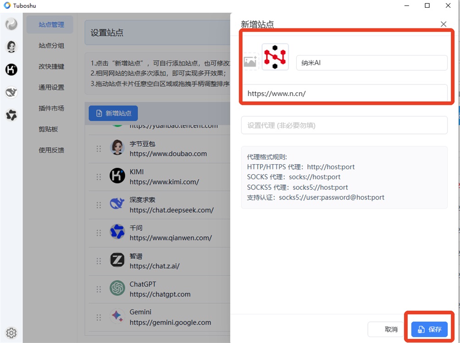Click the upload image placeholder icon
Image resolution: width=460 pixels, height=343 pixels.
click(250, 61)
